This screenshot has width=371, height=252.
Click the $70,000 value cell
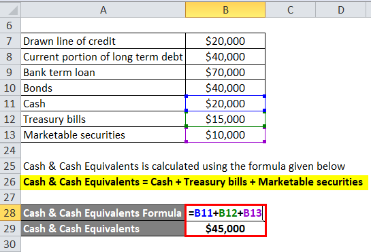(x=225, y=72)
